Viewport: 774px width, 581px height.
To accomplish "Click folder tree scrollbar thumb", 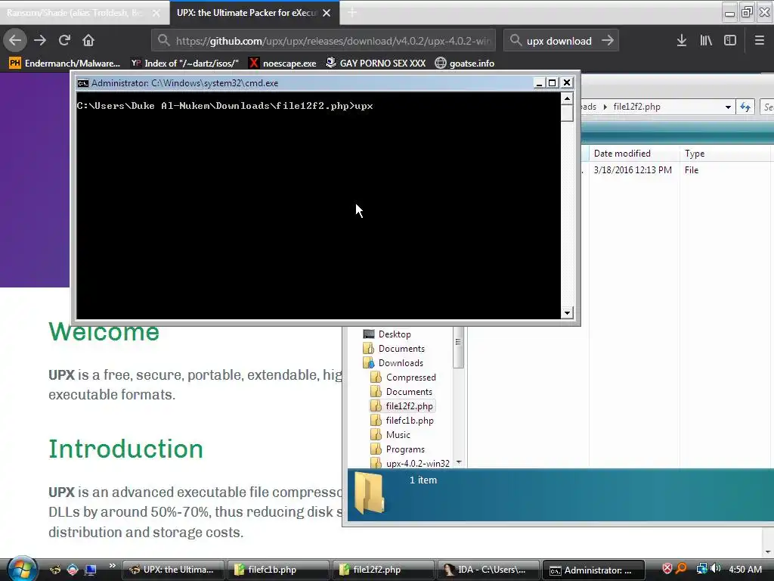I will [459, 347].
